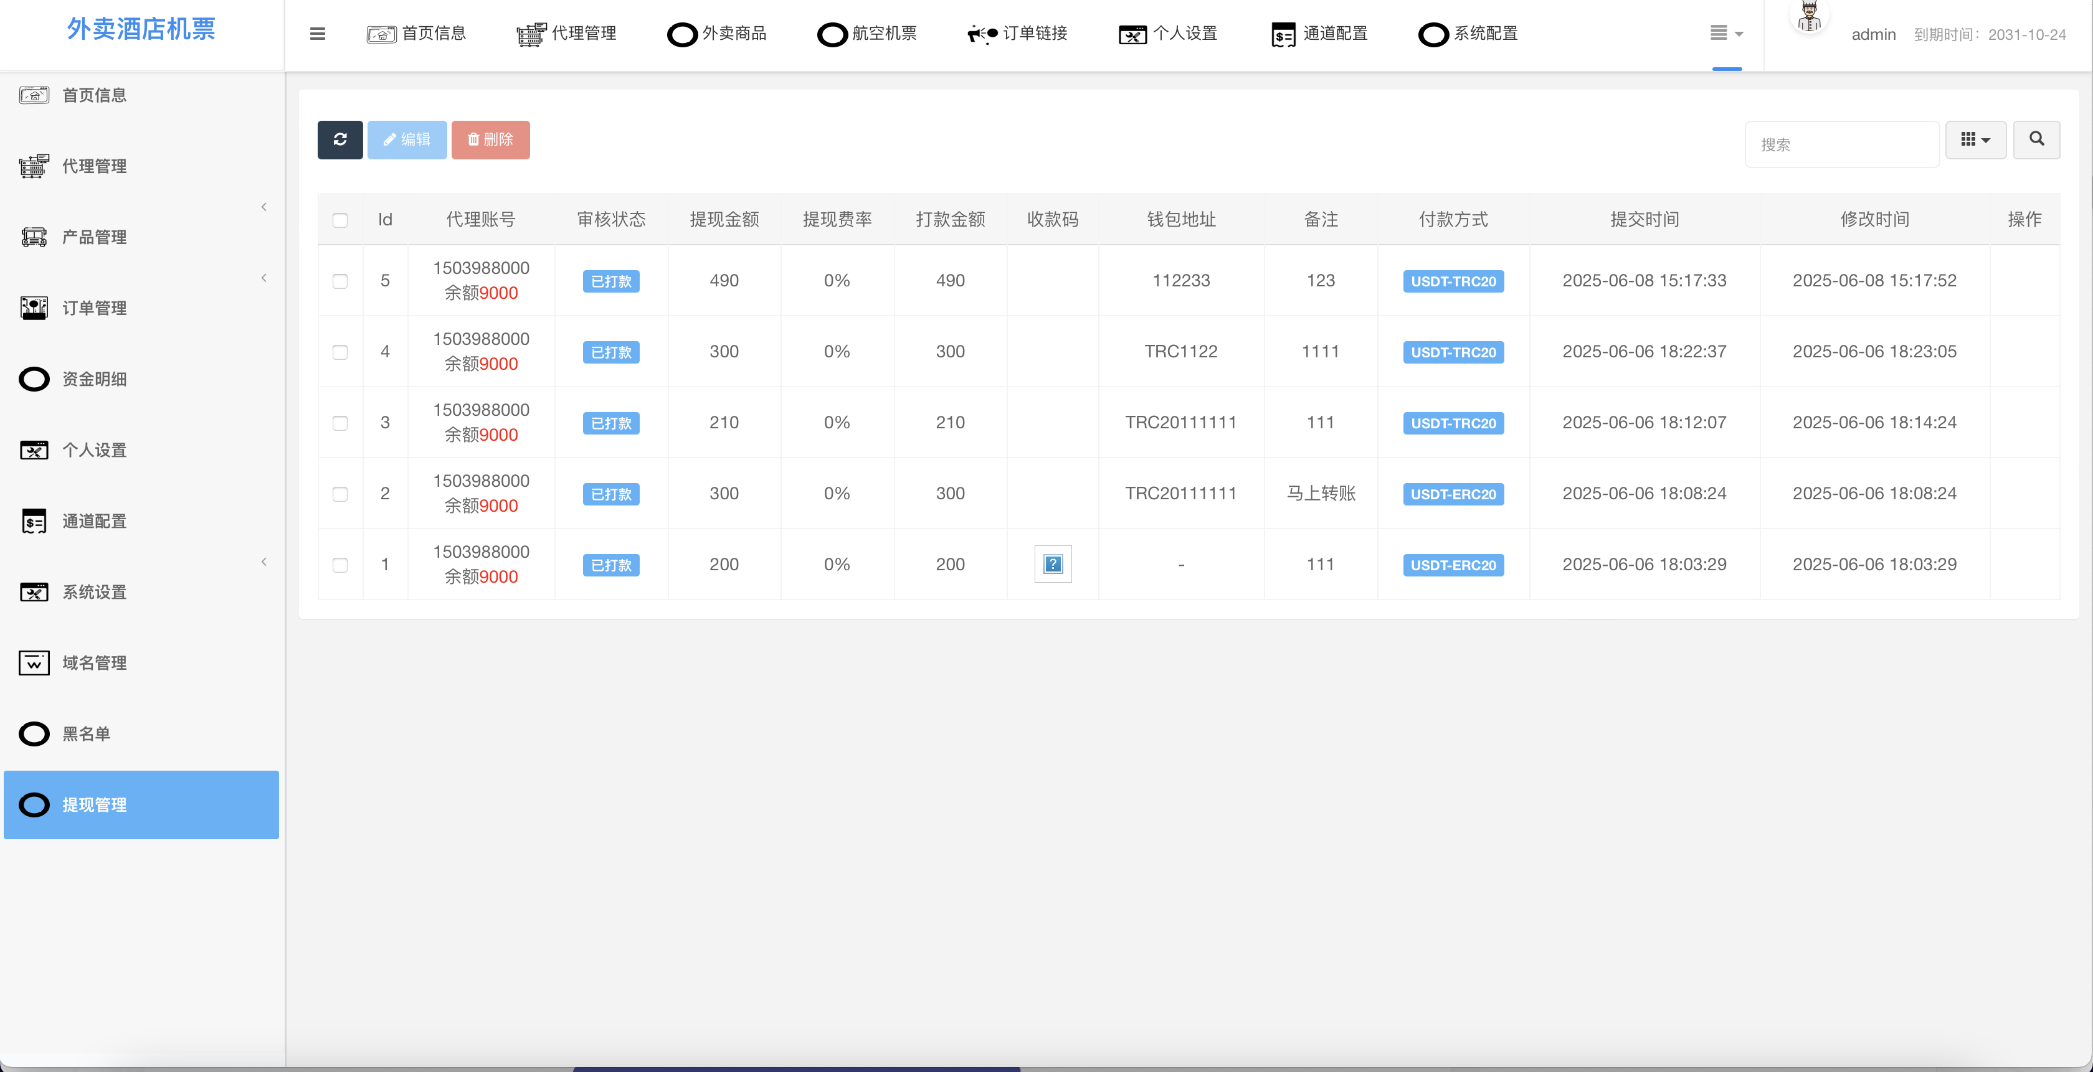
Task: Sort by 提现金额 column header
Action: point(724,219)
